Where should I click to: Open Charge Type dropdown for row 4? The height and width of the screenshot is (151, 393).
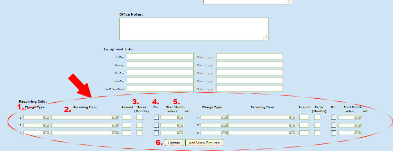click(214, 117)
